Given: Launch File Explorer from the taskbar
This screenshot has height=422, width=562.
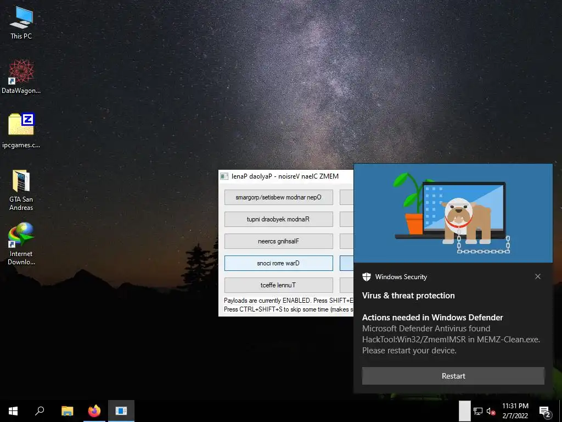Looking at the screenshot, I should pos(67,411).
